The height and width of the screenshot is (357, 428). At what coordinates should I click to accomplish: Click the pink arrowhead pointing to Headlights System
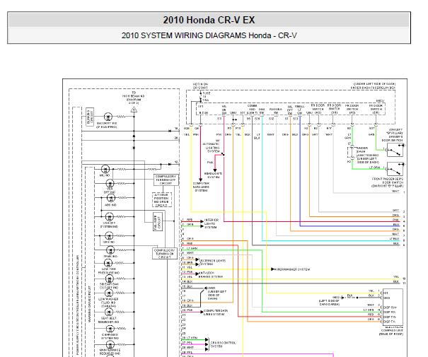click(215, 170)
